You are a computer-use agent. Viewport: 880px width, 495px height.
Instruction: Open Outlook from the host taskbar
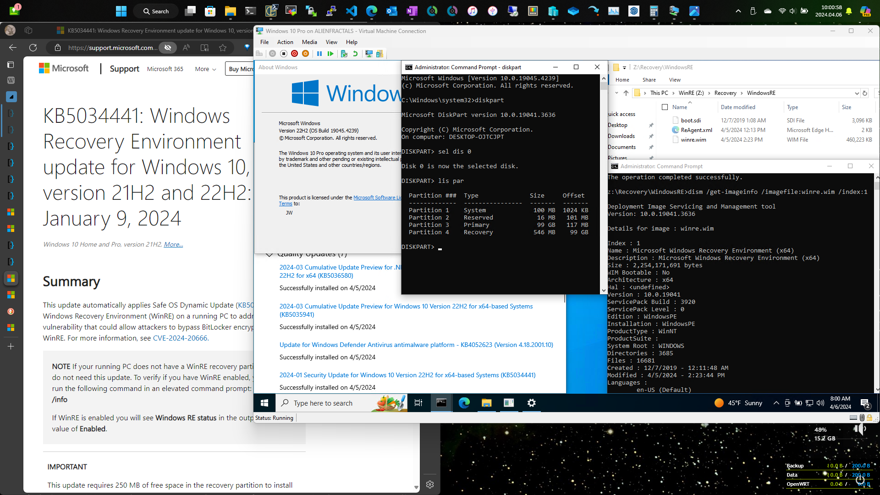click(x=392, y=11)
